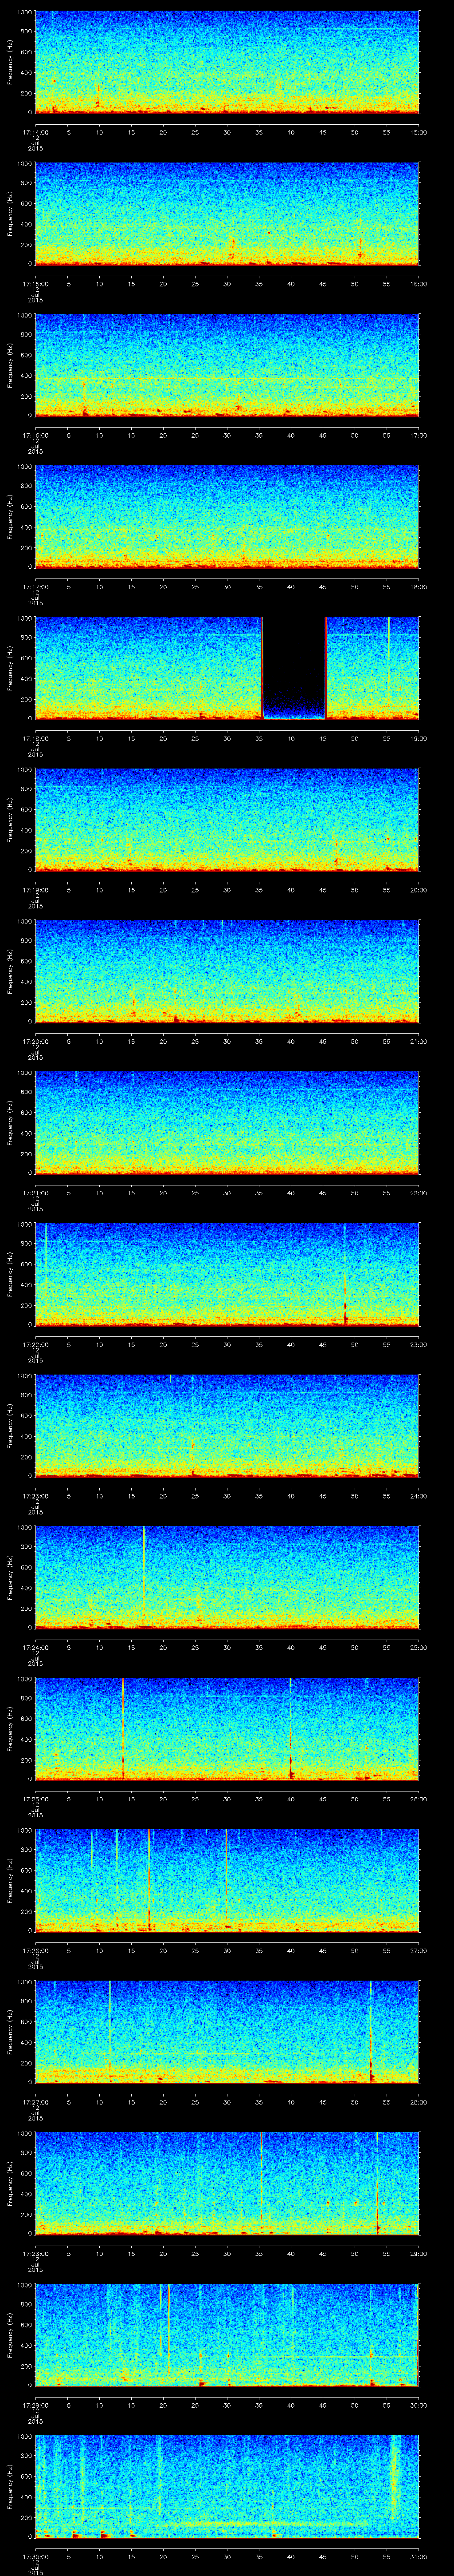Screen dimensions: 454x2576
Task: Click the 17:30:00 start time label
Action: pos(36,2556)
